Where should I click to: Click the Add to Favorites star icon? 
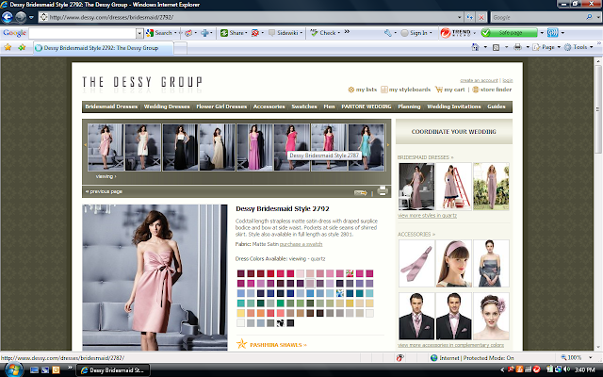tap(22, 47)
